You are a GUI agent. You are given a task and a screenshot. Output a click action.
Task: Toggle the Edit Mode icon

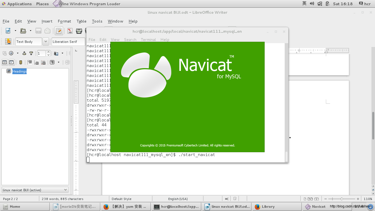[x=59, y=31]
